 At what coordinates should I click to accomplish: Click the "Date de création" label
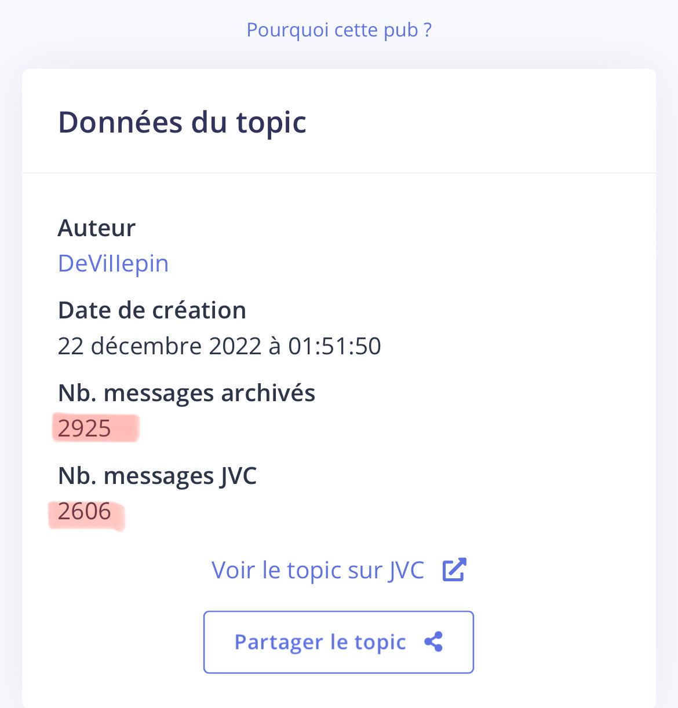click(152, 310)
